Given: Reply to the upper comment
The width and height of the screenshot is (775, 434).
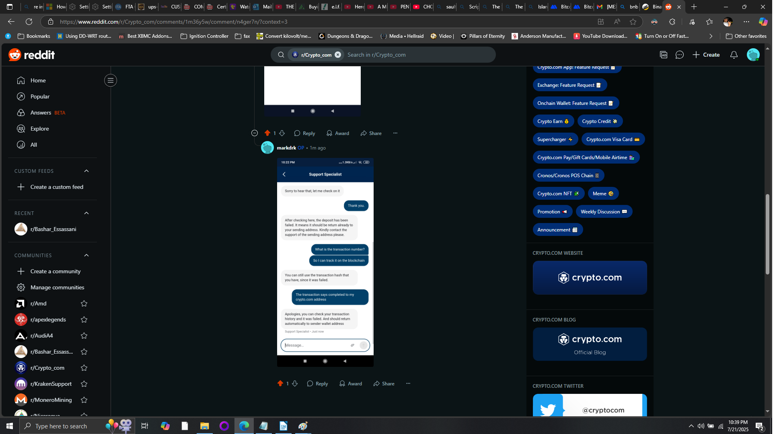Looking at the screenshot, I should point(306,133).
